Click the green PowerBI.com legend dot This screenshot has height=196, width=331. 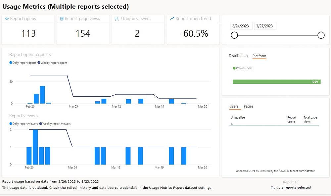pyautogui.click(x=234, y=68)
